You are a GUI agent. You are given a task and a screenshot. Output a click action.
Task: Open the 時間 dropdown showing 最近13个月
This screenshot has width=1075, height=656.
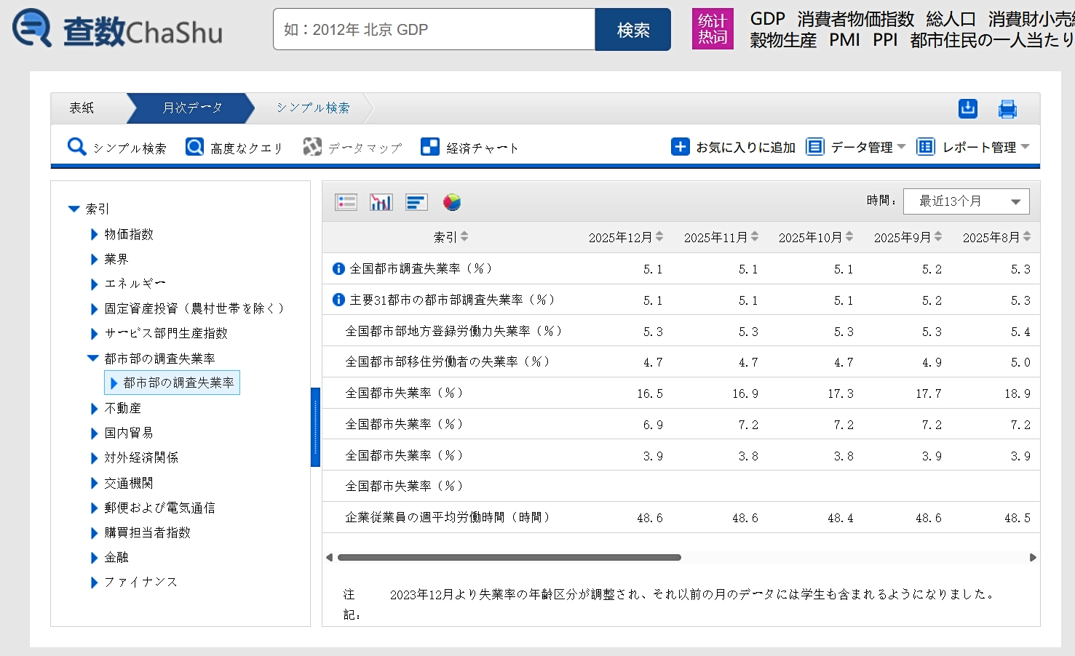966,201
